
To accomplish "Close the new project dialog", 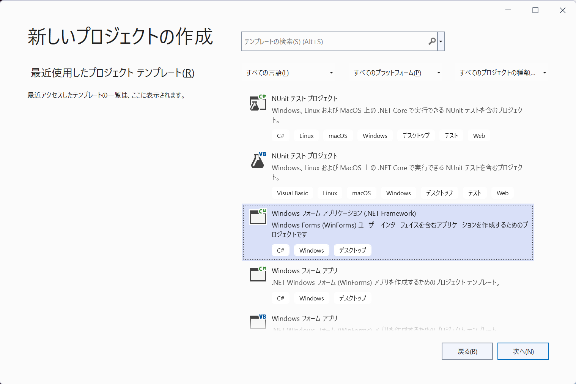I will click(563, 10).
